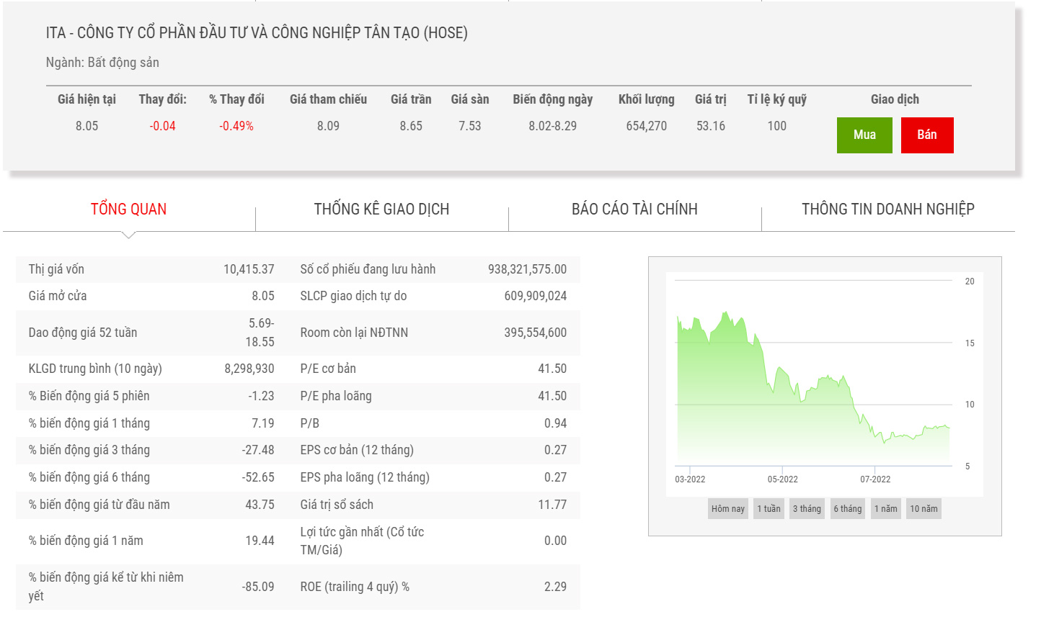Switch chart to 1 năm range
This screenshot has width=1054, height=622.
(885, 509)
